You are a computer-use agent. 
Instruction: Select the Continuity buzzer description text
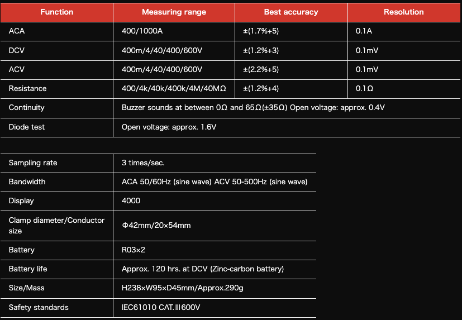pos(253,108)
